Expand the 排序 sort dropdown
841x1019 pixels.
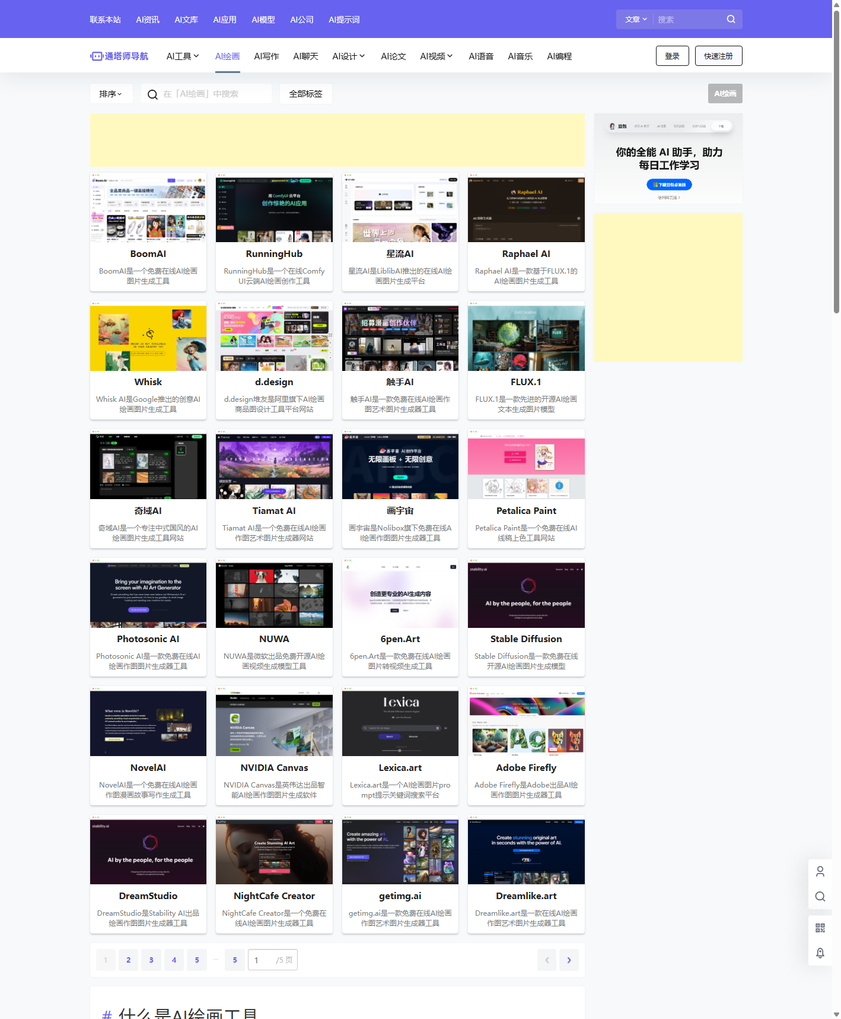click(x=111, y=94)
